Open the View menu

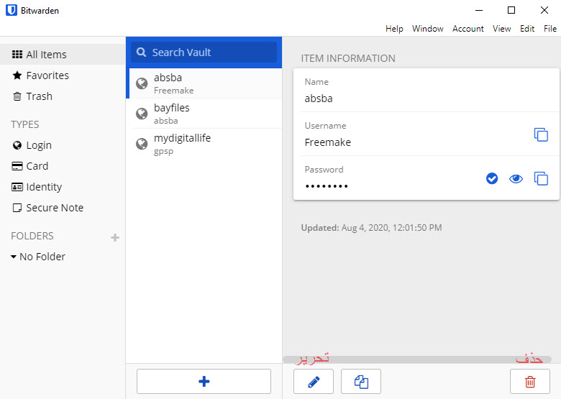pos(501,29)
